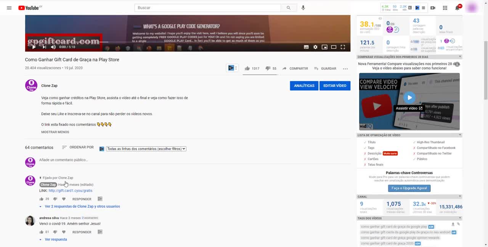Viewport: 488px width, 247px height.
Task: Click the page scrollbar down arrow
Action: tap(485, 244)
